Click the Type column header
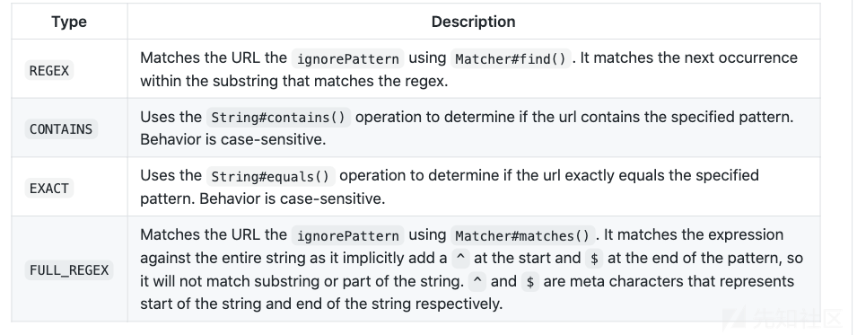 click(69, 22)
